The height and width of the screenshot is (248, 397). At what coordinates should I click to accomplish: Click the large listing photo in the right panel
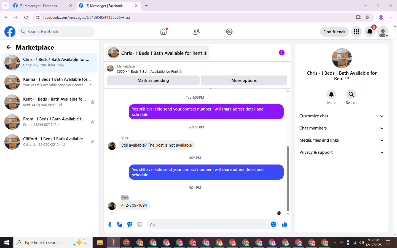[x=342, y=58]
